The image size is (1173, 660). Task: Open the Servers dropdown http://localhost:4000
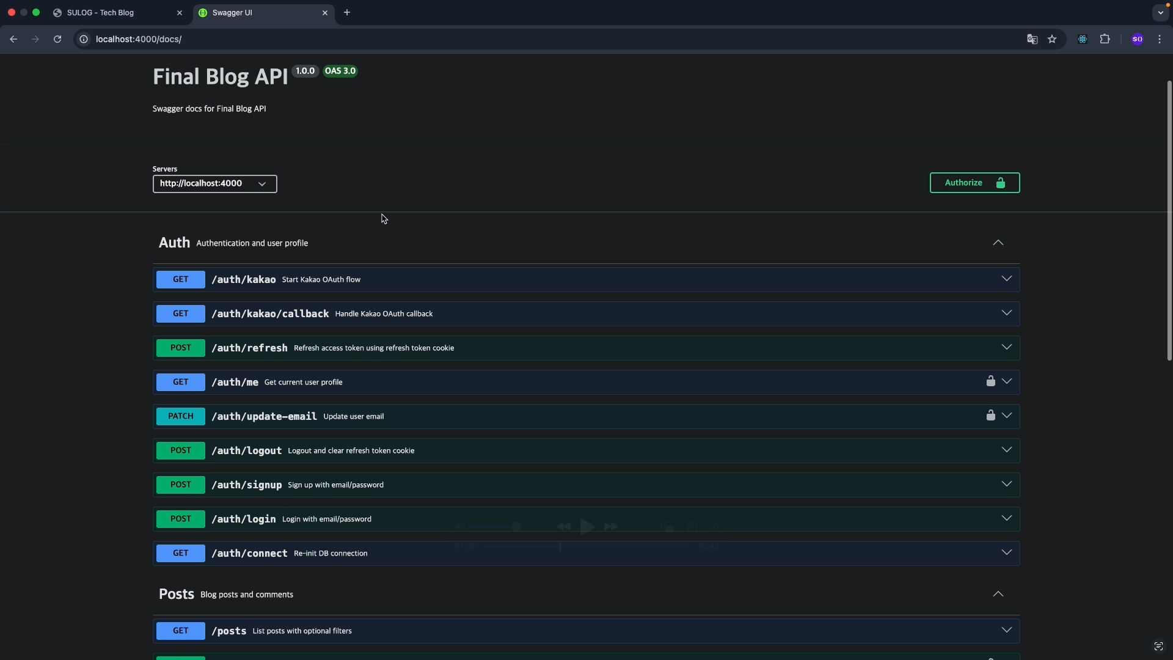click(214, 184)
